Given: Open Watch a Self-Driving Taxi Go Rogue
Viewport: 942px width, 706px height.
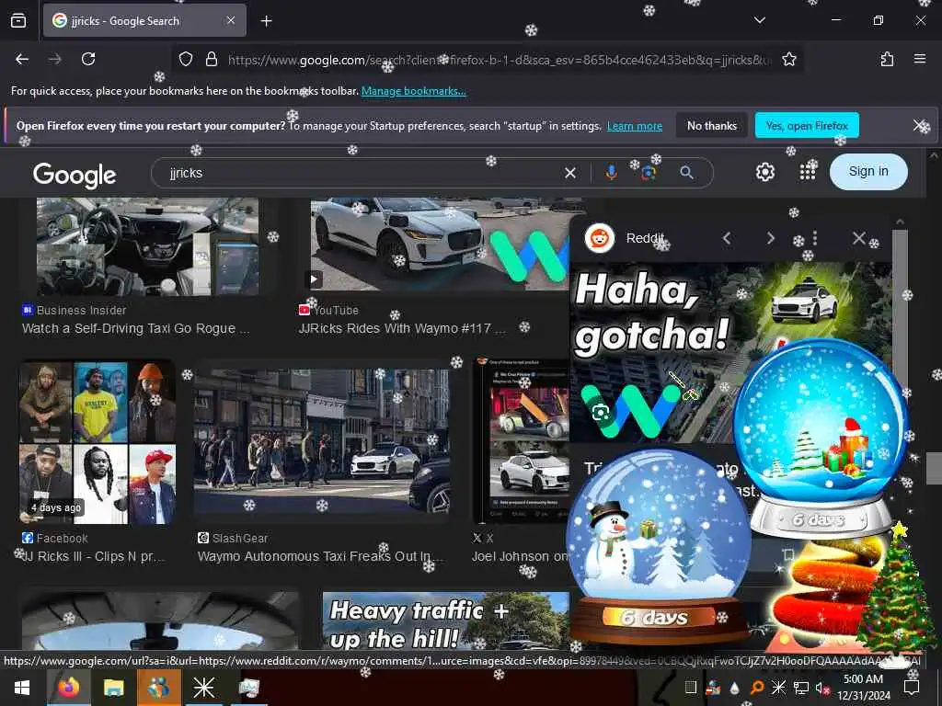Looking at the screenshot, I should [136, 328].
